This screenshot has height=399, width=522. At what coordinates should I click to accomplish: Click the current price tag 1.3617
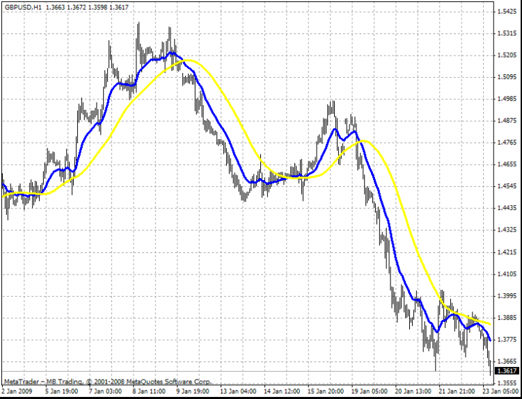pyautogui.click(x=507, y=371)
